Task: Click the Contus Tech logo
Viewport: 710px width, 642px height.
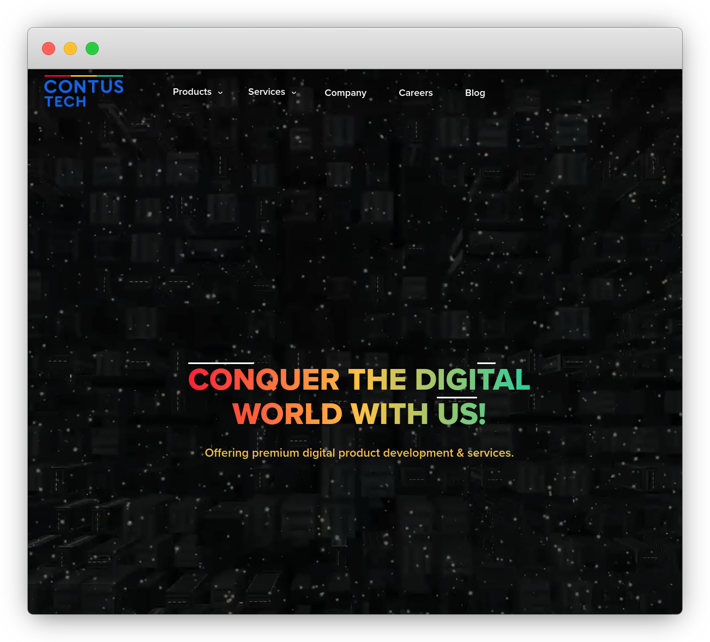Action: [83, 92]
